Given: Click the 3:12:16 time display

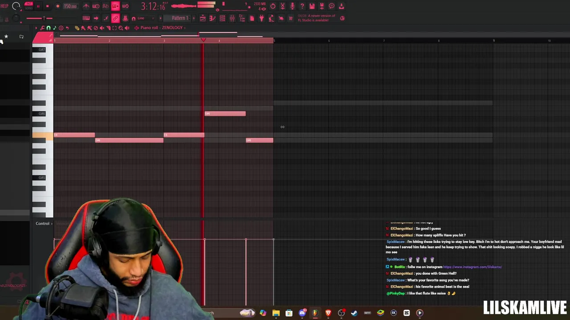Looking at the screenshot, I should tap(153, 6).
